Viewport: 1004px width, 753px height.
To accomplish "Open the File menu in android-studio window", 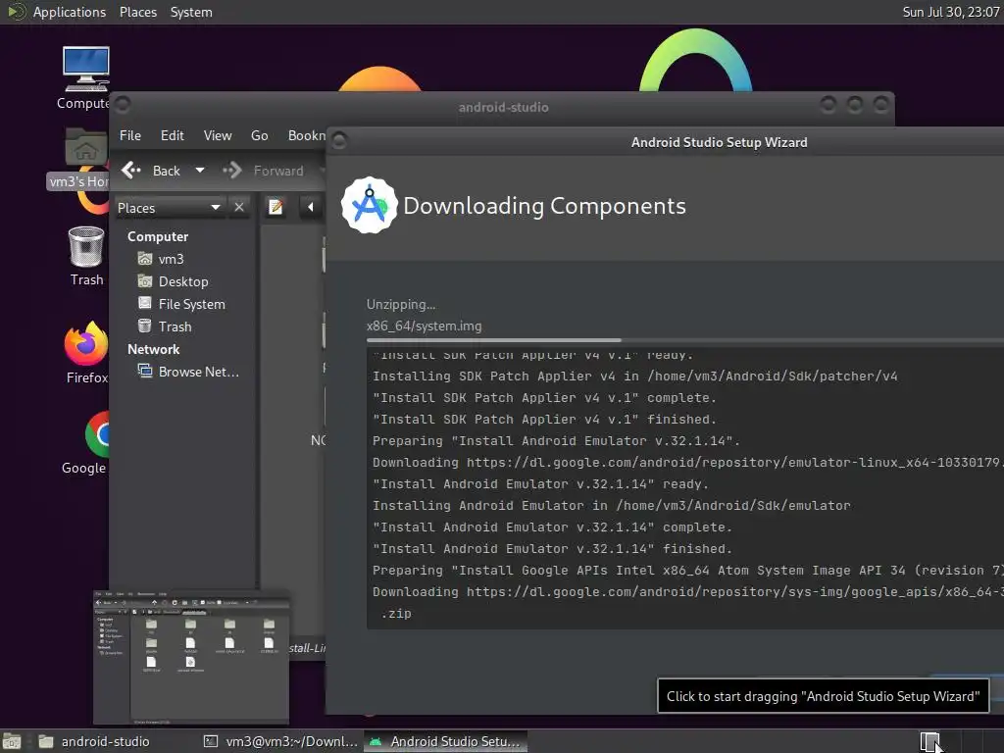I will tap(130, 135).
